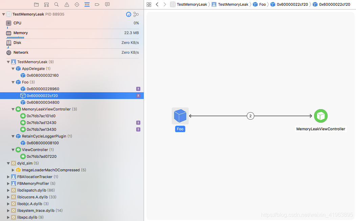Click the blue gauge filter icon next to TestMemoryLeak
This screenshot has width=356, height=221.
pos(128,14)
